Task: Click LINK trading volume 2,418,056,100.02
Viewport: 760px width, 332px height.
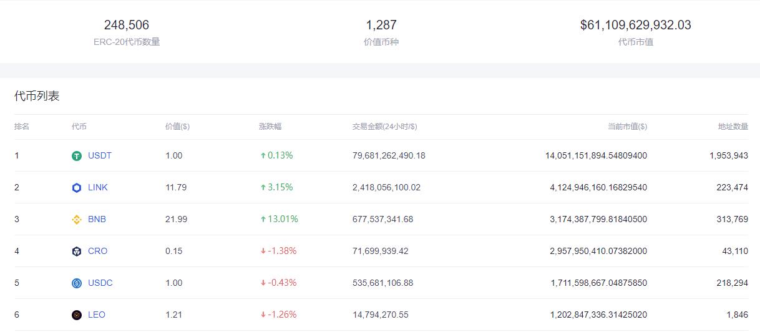Action: [387, 187]
